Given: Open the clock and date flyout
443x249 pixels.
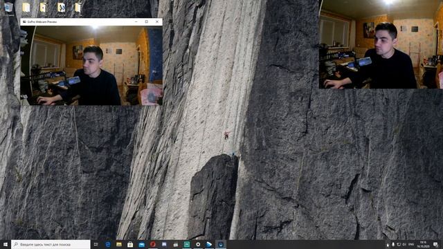Looking at the screenshot, I should (x=423, y=244).
